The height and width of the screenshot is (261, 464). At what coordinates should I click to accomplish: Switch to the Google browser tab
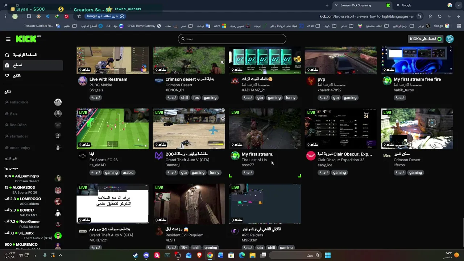click(x=424, y=5)
